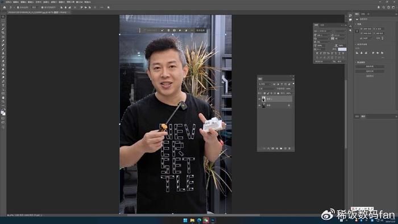
Task: Toggle underline in Character panel
Action: (339, 53)
